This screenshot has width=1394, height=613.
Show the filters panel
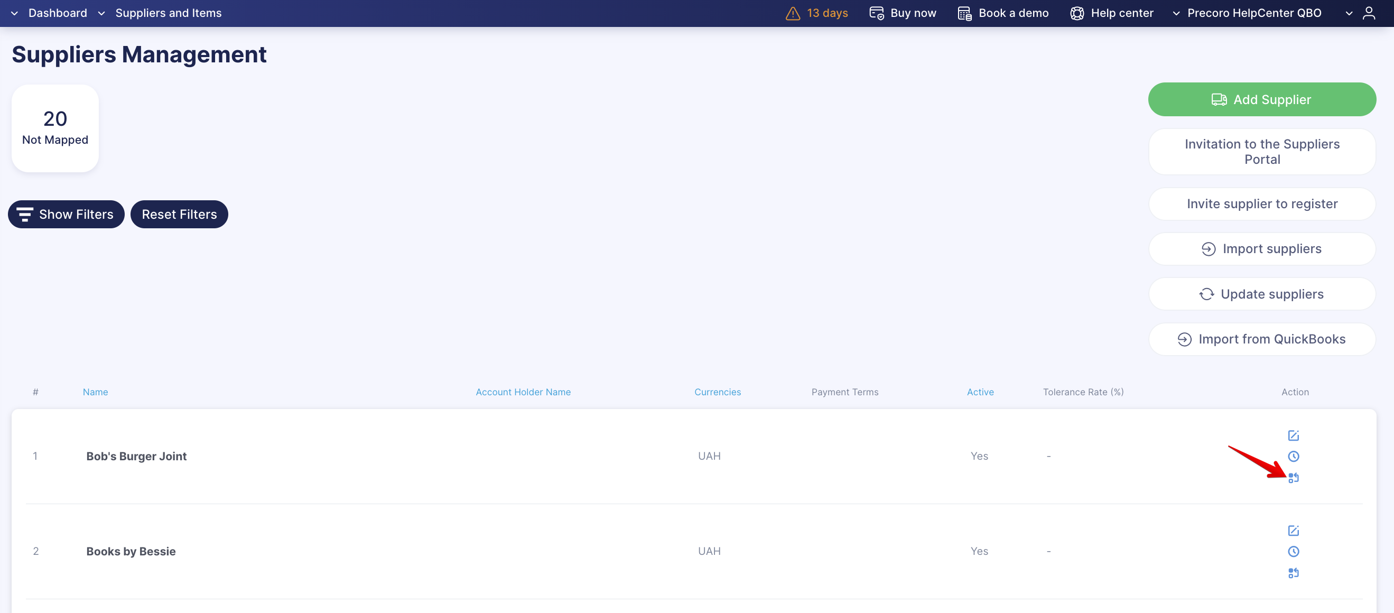(x=66, y=214)
